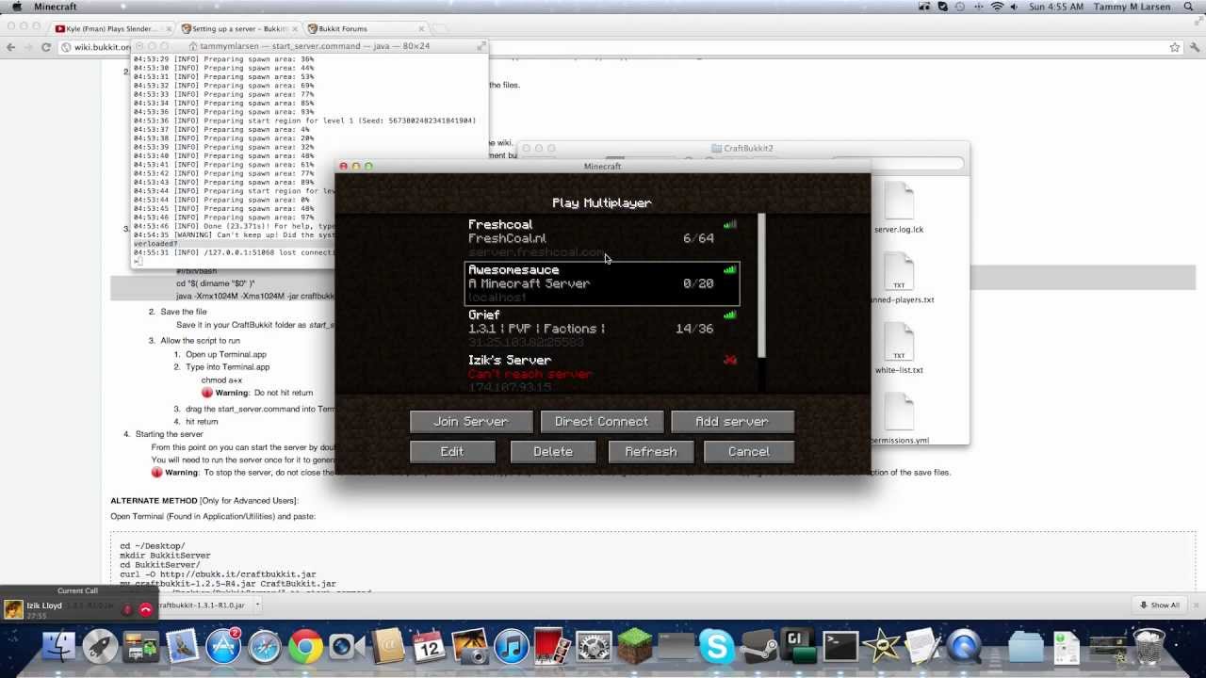Delete the selected server entry
Screen dimensions: 1206x678
553,452
